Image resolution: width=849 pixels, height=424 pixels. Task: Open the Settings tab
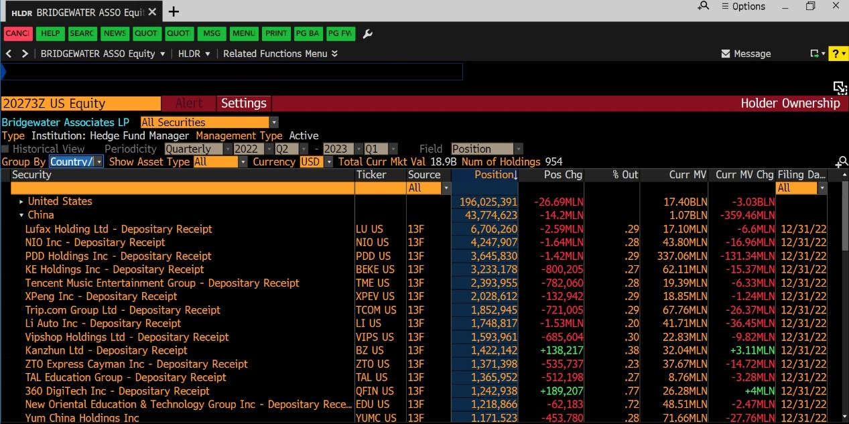[244, 103]
